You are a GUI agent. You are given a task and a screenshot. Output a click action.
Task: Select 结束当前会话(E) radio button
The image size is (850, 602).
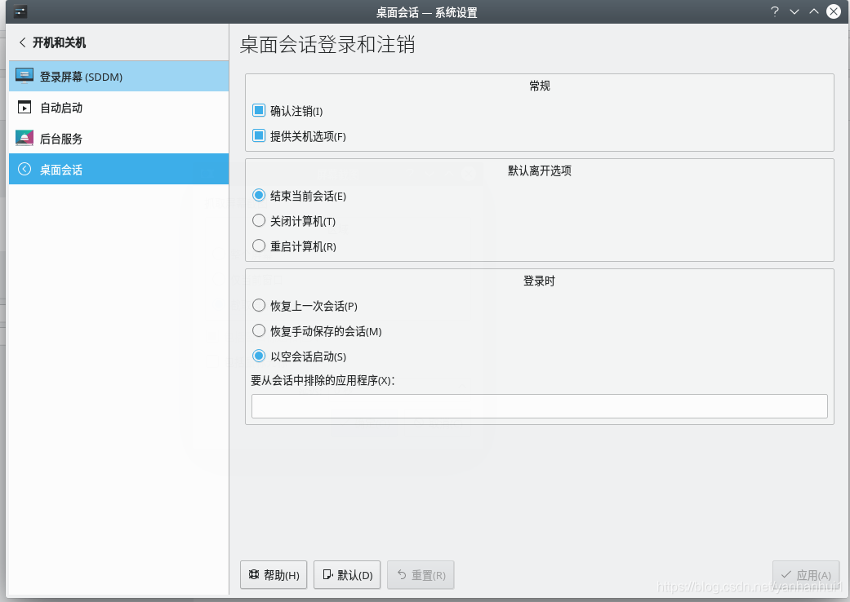(x=259, y=195)
